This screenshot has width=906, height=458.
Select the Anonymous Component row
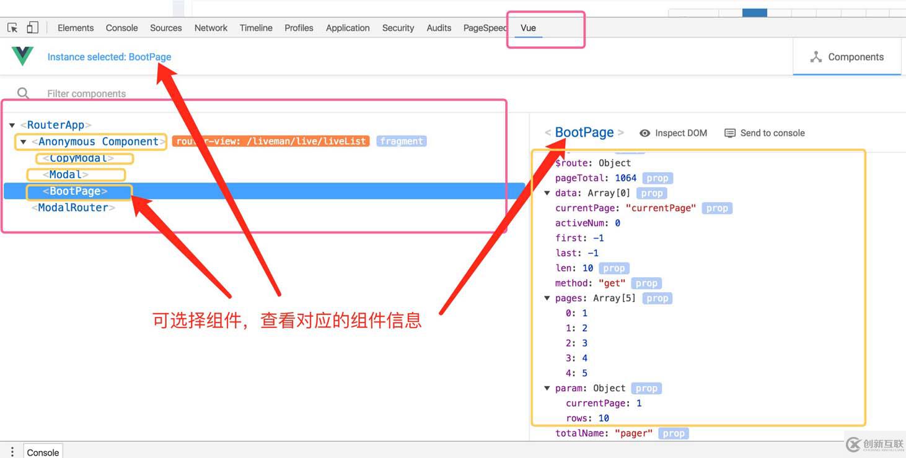pos(99,142)
